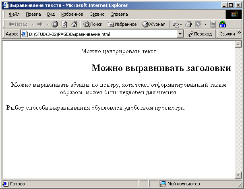The height and width of the screenshot is (189, 244).
Task: Click the IE icon in title bar
Action: (5, 5)
